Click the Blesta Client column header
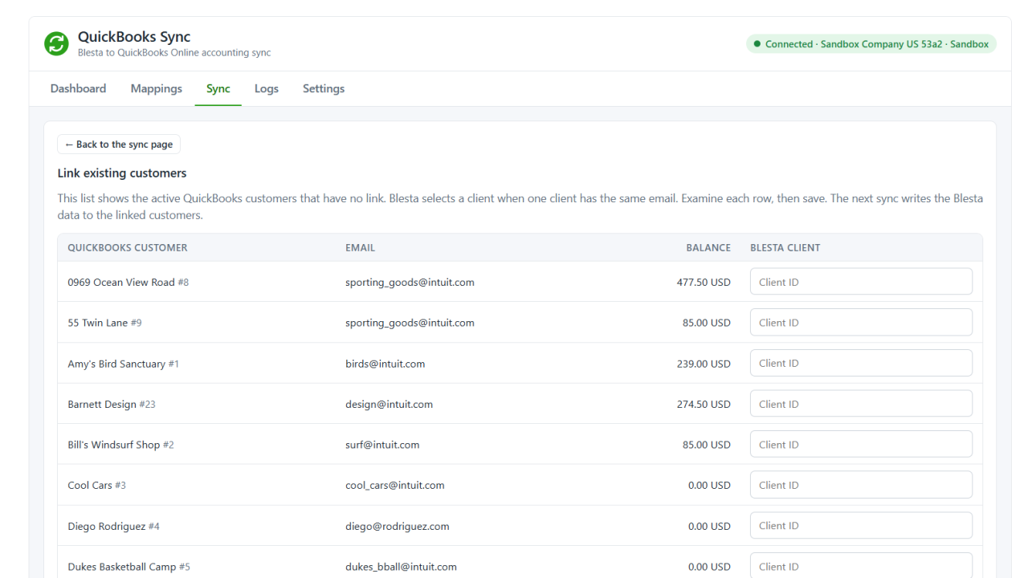 pyautogui.click(x=785, y=248)
